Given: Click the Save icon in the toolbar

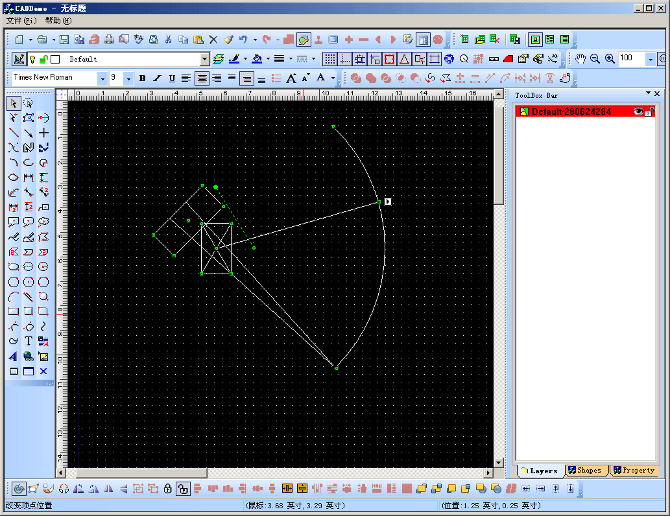Looking at the screenshot, I should pos(64,40).
